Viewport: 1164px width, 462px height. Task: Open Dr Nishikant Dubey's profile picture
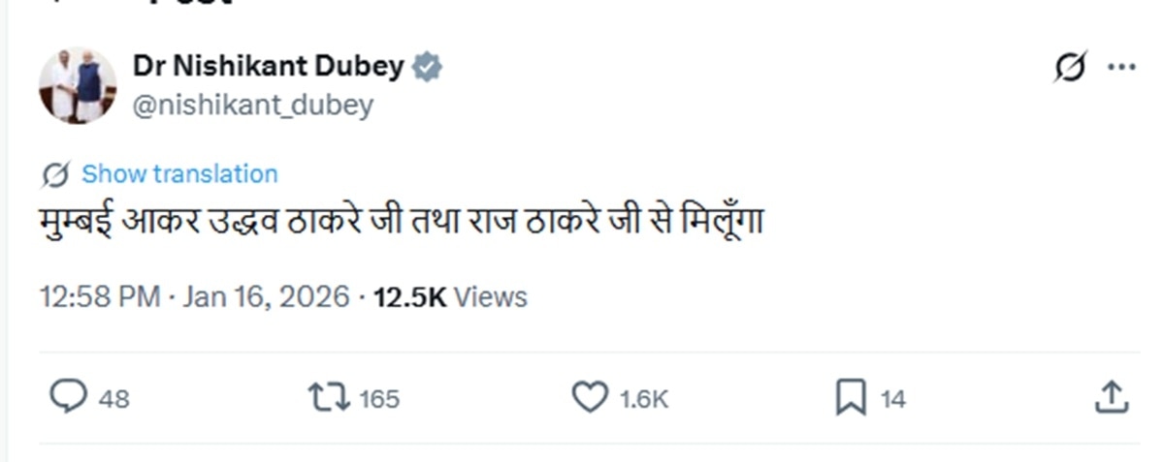(78, 85)
